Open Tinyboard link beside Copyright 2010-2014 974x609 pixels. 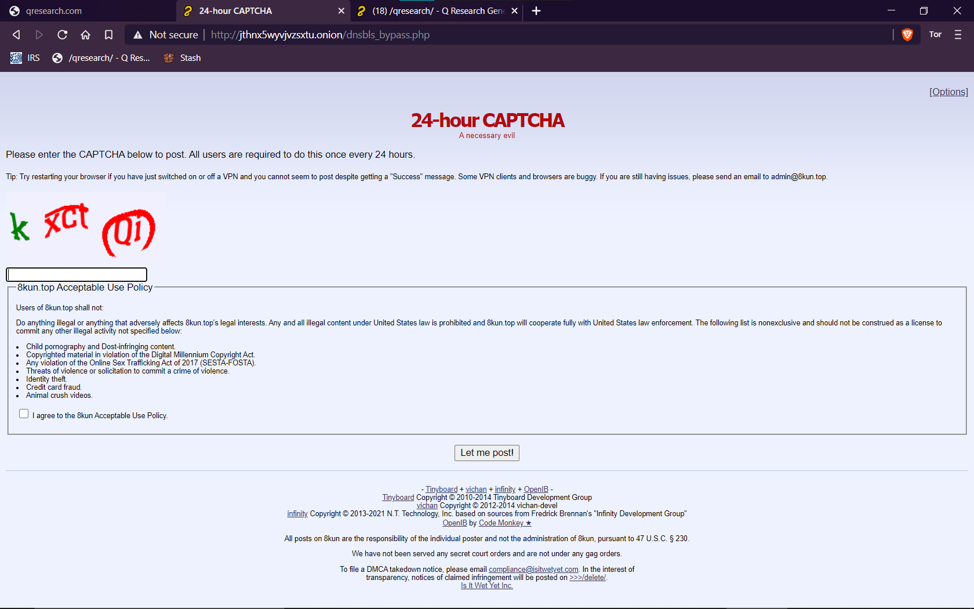(398, 498)
